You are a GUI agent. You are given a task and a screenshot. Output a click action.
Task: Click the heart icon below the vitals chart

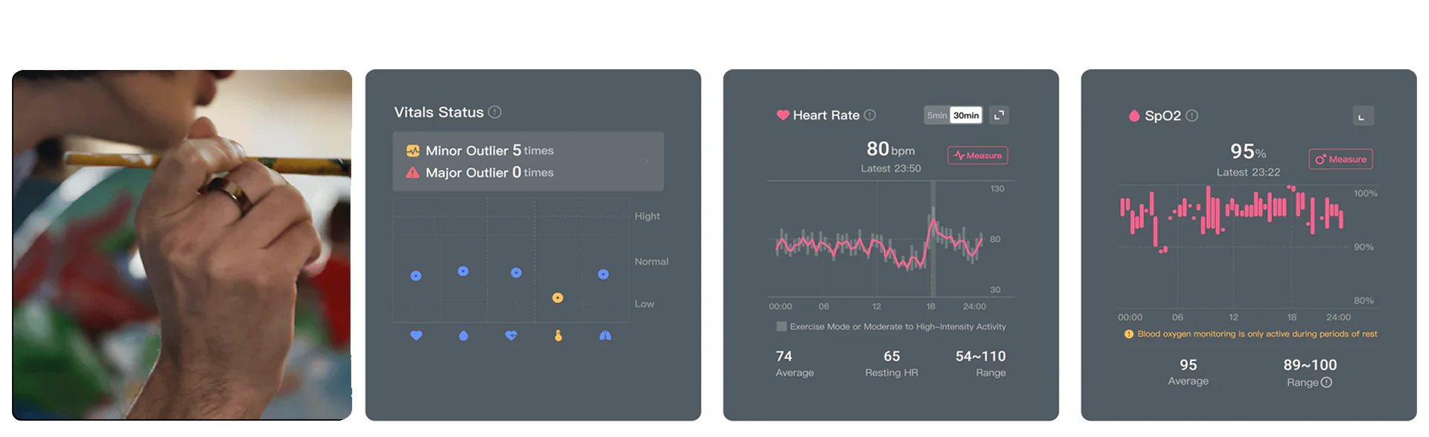[x=416, y=336]
